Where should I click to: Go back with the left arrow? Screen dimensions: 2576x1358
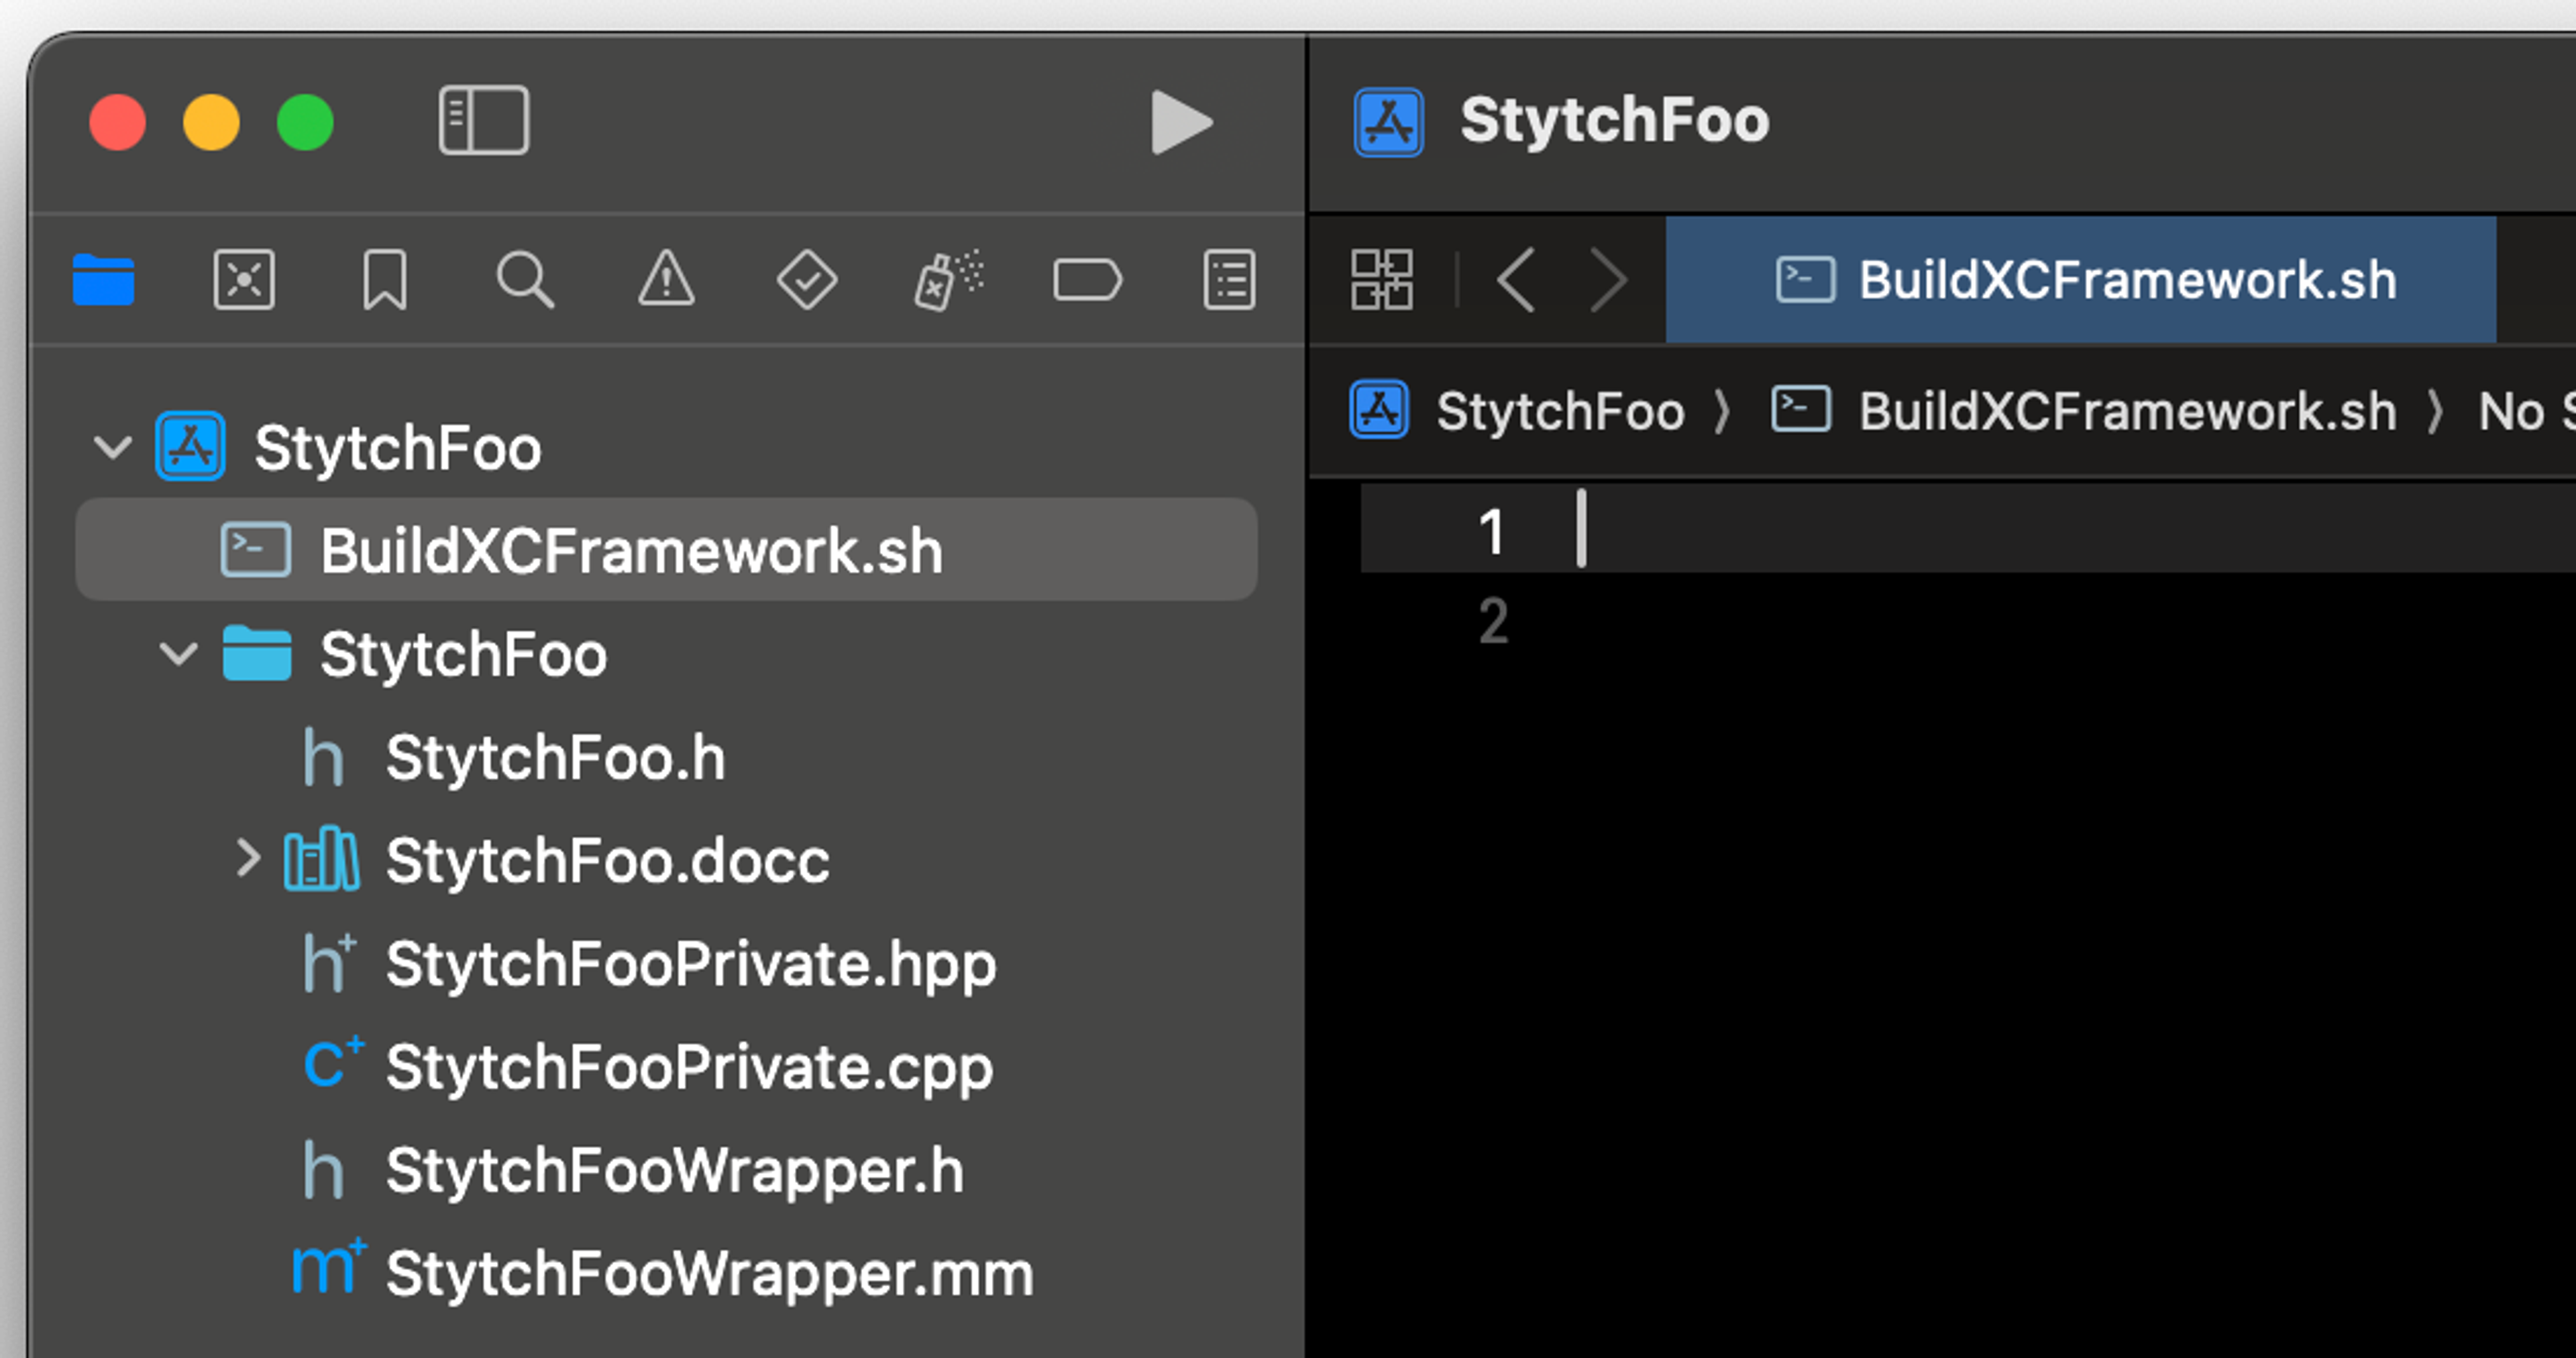click(1516, 280)
